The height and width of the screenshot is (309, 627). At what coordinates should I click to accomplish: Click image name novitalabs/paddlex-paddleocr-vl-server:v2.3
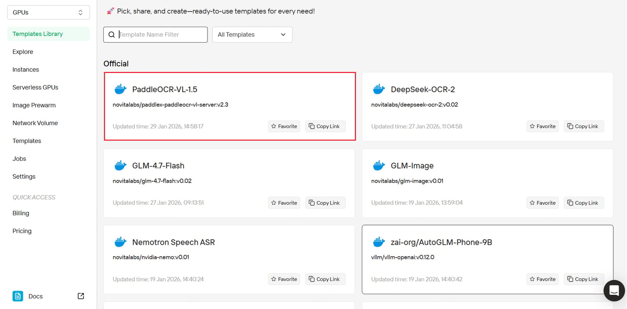170,105
